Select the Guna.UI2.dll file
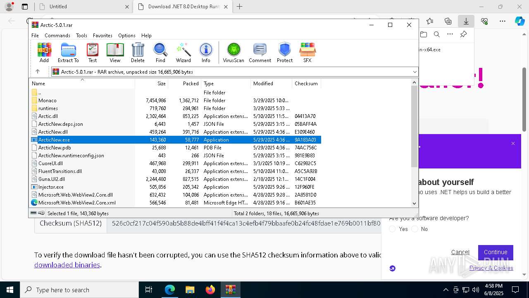Image resolution: width=529 pixels, height=298 pixels. pos(51,179)
